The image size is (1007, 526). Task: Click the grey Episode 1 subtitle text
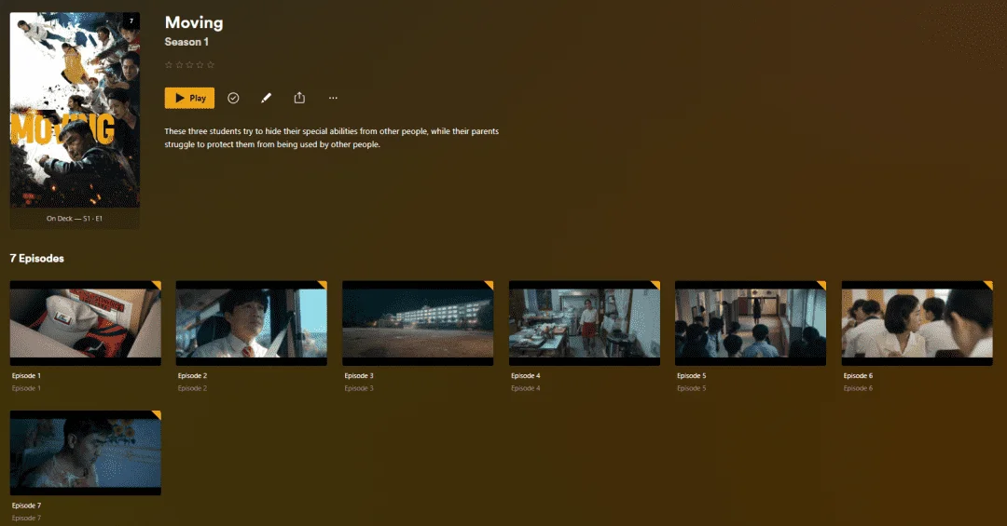26,389
